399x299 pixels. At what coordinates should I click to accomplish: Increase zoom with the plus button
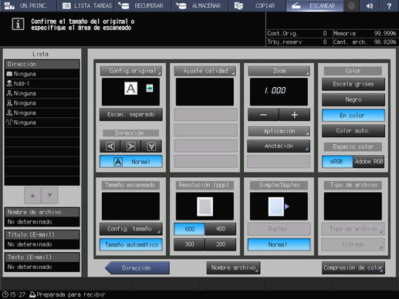295,115
